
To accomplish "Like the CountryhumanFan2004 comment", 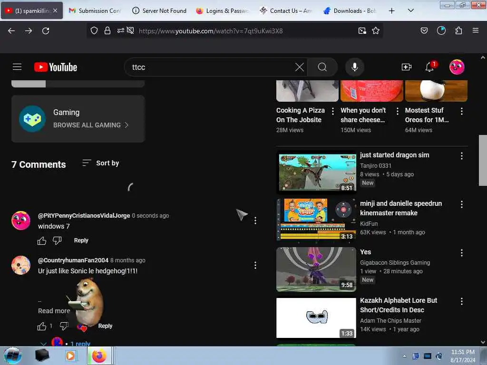I will [x=42, y=326].
